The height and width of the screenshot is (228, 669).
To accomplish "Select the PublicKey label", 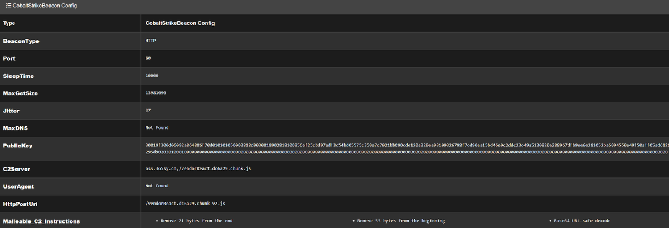I will [x=18, y=146].
